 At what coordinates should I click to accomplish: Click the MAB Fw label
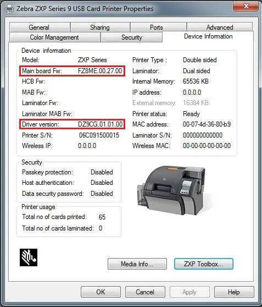click(x=34, y=92)
